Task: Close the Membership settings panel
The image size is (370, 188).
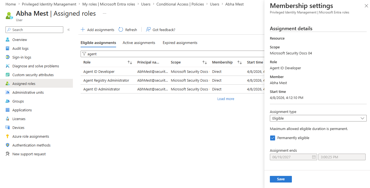Action: click(366, 6)
